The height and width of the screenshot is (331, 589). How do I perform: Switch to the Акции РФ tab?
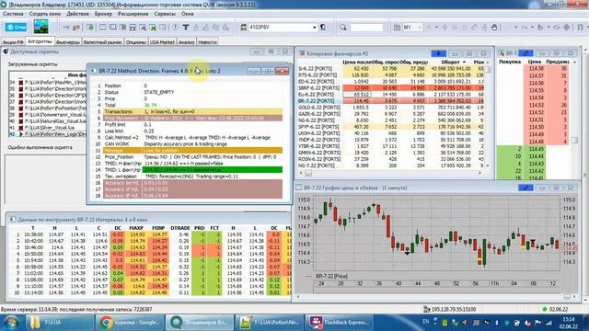pyautogui.click(x=13, y=42)
